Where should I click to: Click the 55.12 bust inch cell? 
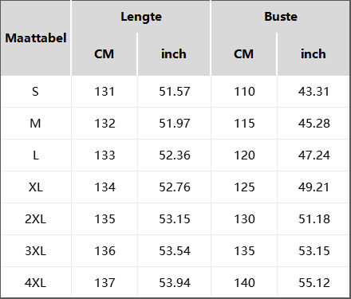pyautogui.click(x=314, y=283)
